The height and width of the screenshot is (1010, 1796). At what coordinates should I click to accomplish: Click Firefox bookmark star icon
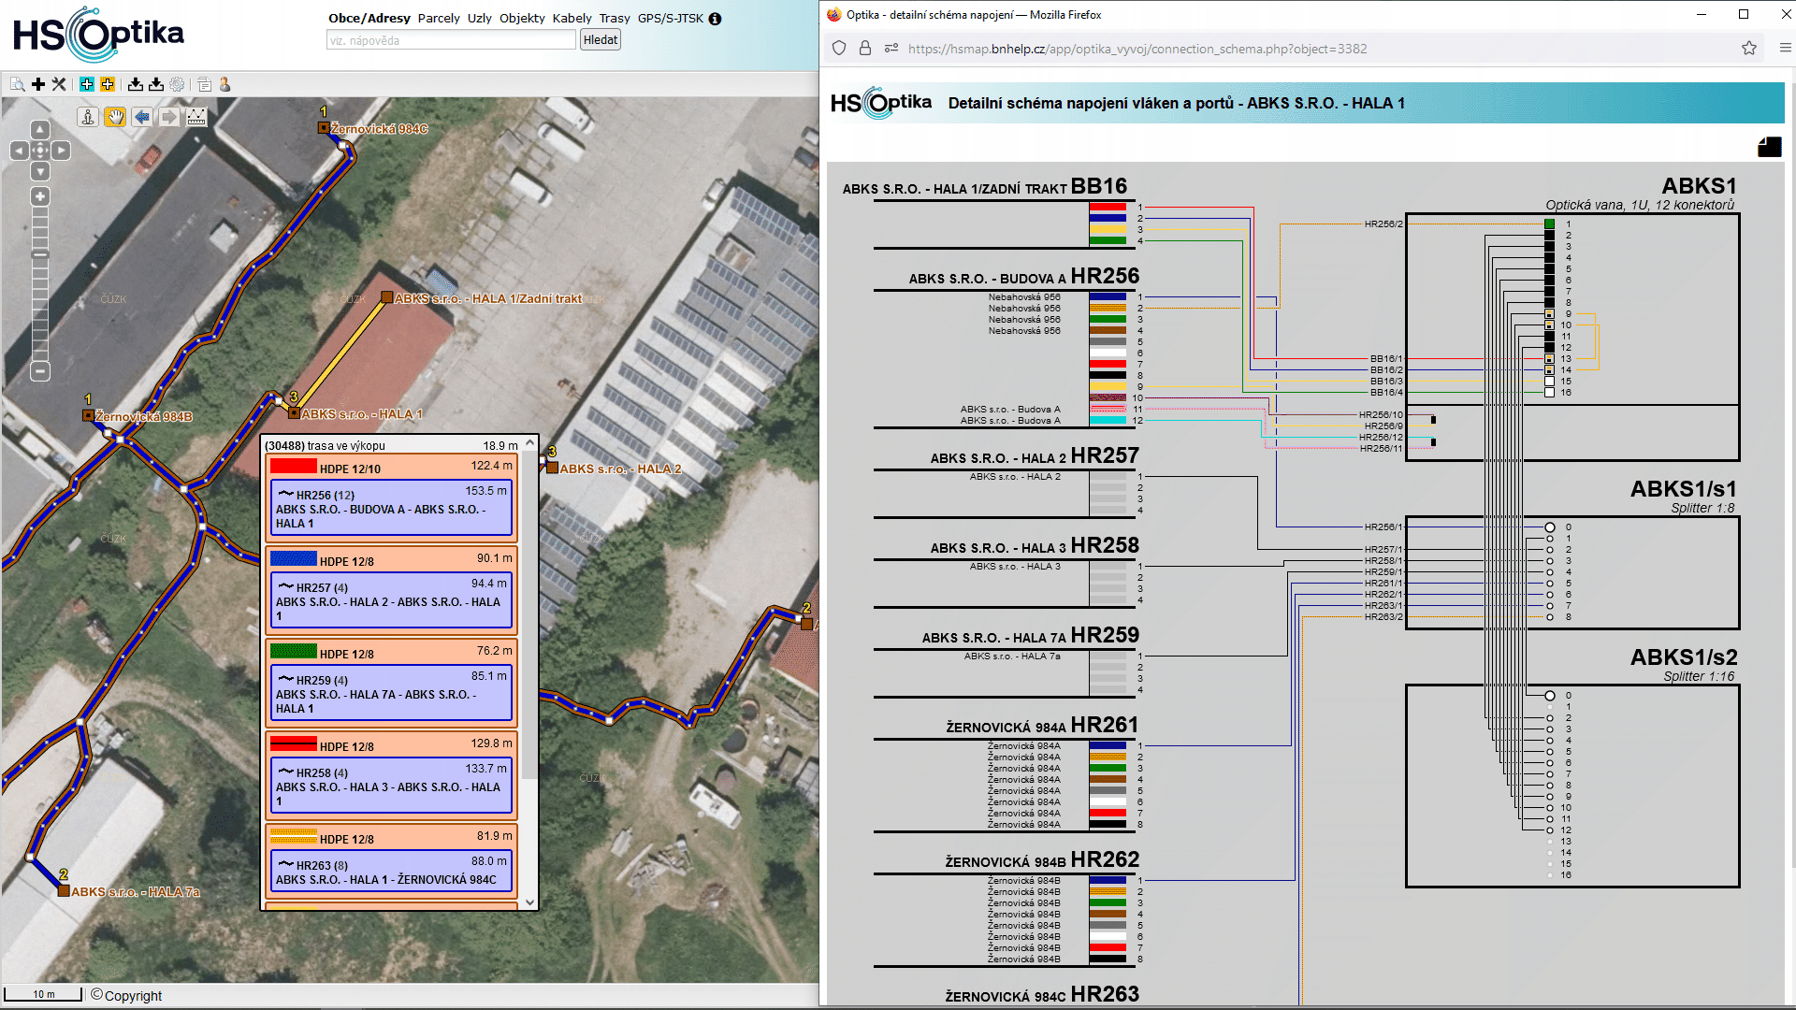tap(1749, 49)
